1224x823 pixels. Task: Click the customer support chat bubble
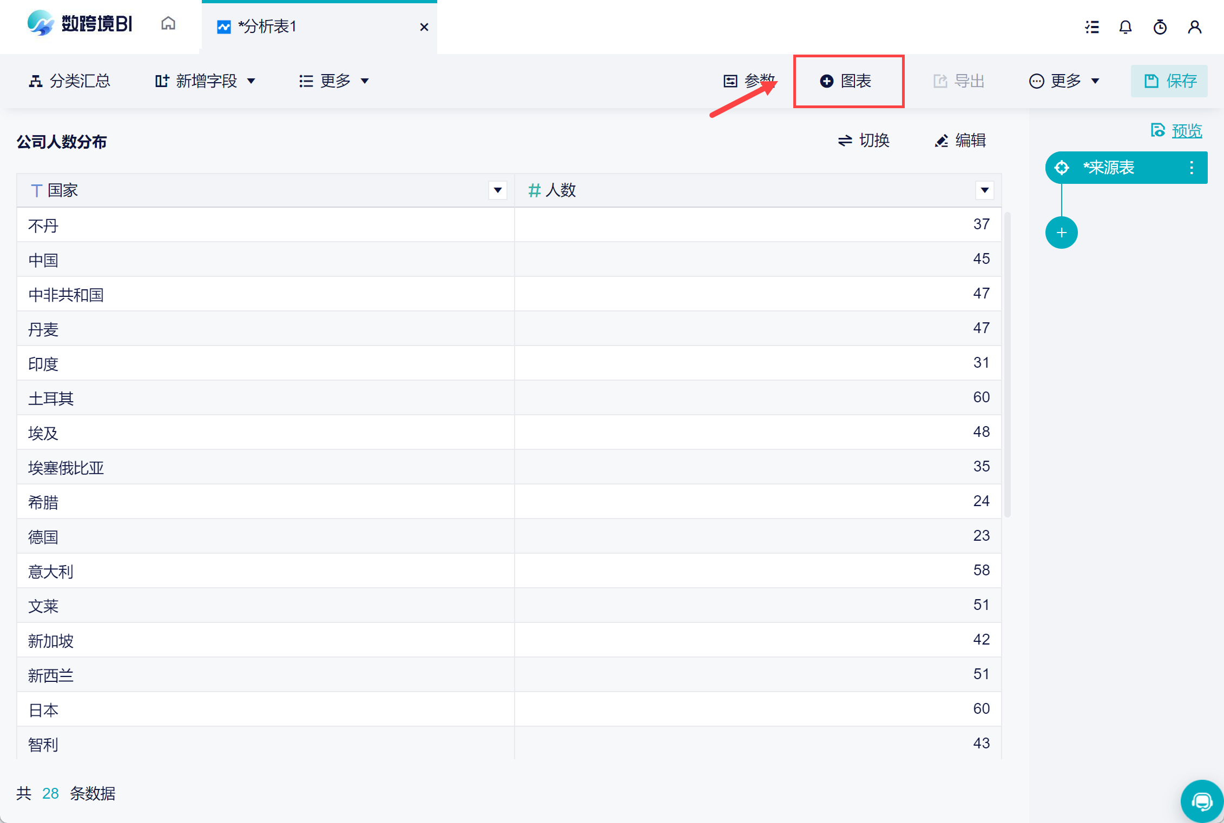point(1201,801)
